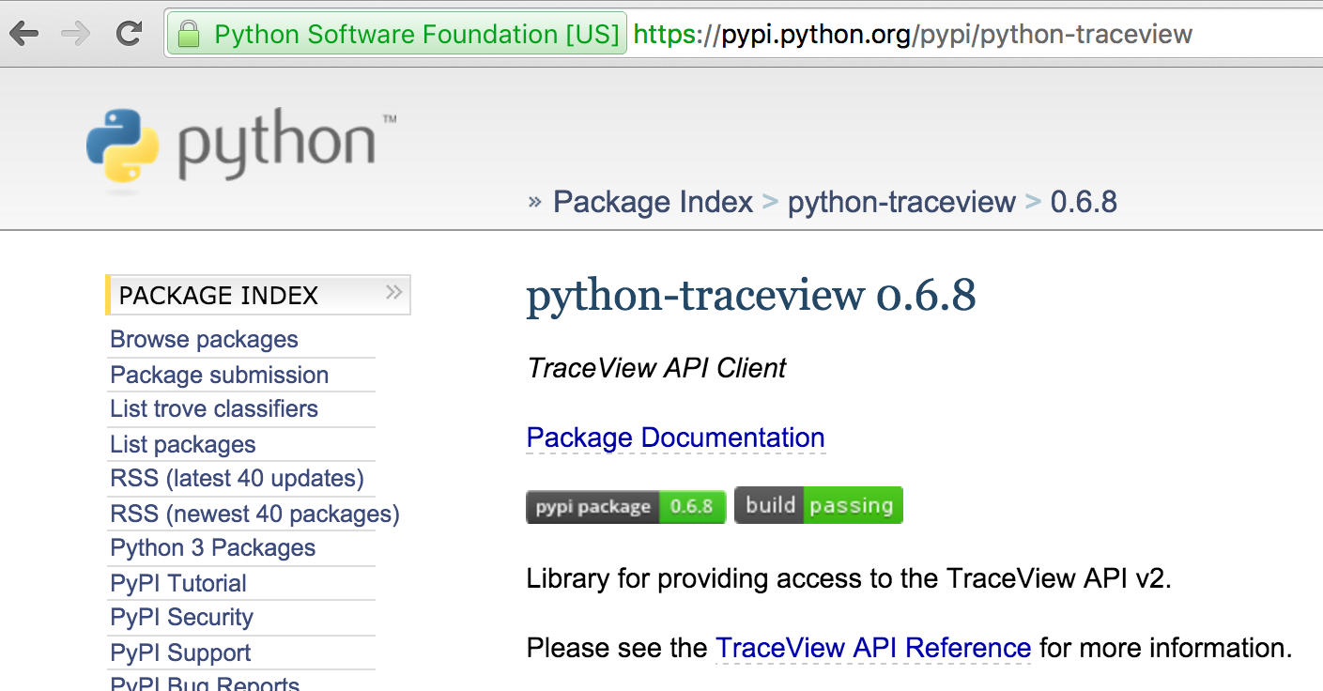Screen dimensions: 1323x691
Task: Go back with the browser back arrow
Action: coord(23,35)
